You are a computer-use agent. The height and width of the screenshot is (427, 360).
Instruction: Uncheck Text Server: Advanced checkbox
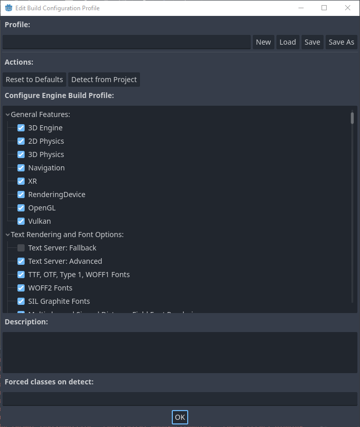21,261
